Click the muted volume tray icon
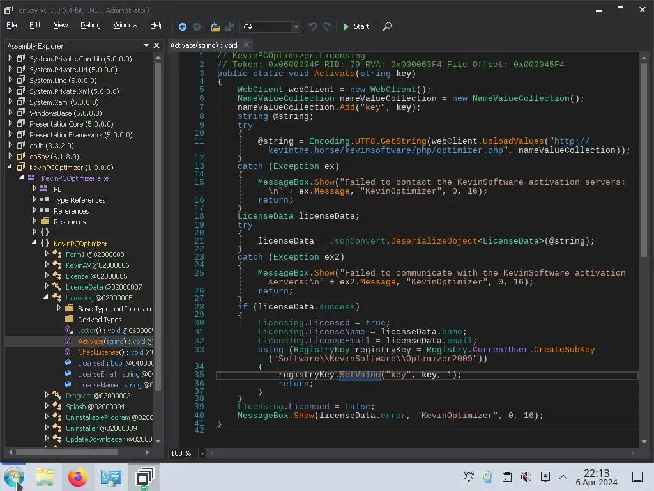654x491 pixels. (x=526, y=477)
